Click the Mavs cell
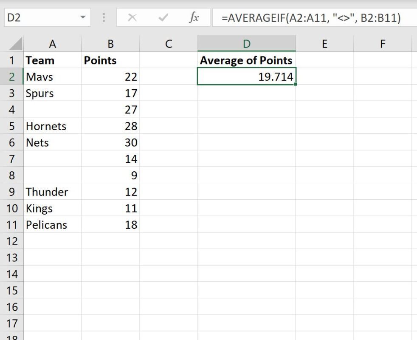Viewport: 417px width, 340px height. click(52, 76)
